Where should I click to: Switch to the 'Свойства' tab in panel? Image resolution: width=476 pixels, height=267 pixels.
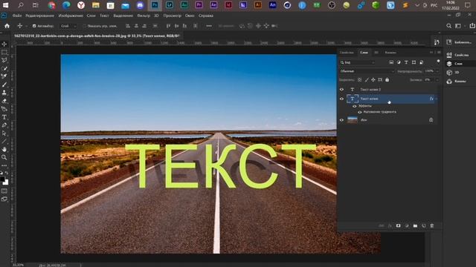pos(347,53)
